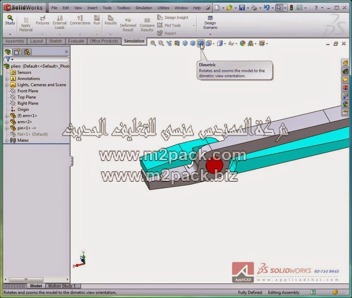Switch to the Assembly tab

[14, 41]
